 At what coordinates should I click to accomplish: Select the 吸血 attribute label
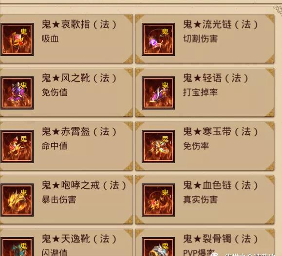pyautogui.click(x=50, y=39)
